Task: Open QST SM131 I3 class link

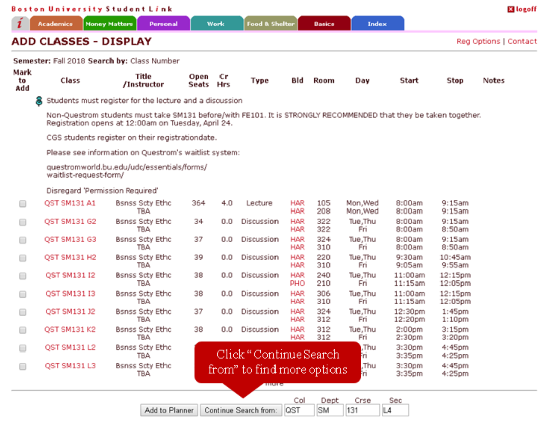Action: (70, 294)
